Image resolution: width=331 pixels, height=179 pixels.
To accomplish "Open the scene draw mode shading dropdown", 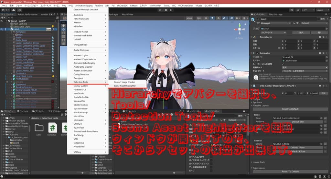I will coord(199,18).
